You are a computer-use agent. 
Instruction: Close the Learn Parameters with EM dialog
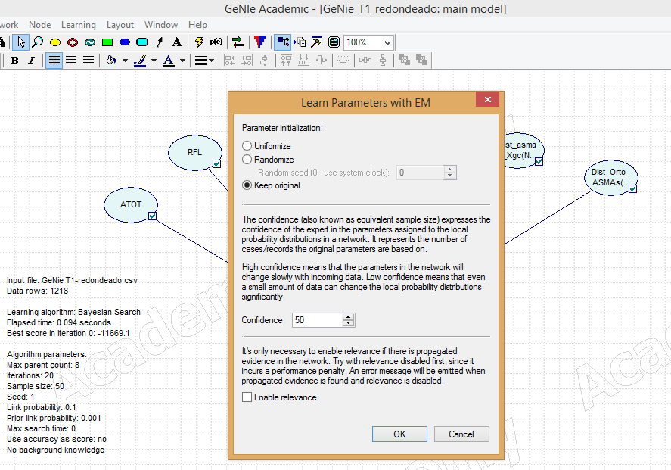(487, 99)
